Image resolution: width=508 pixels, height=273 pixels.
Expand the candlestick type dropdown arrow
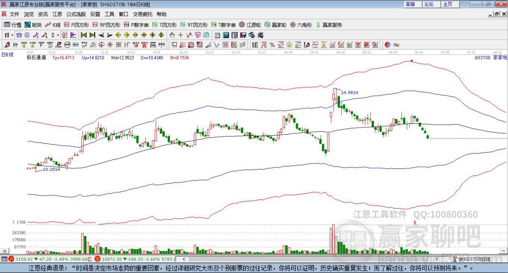[x=58, y=35]
